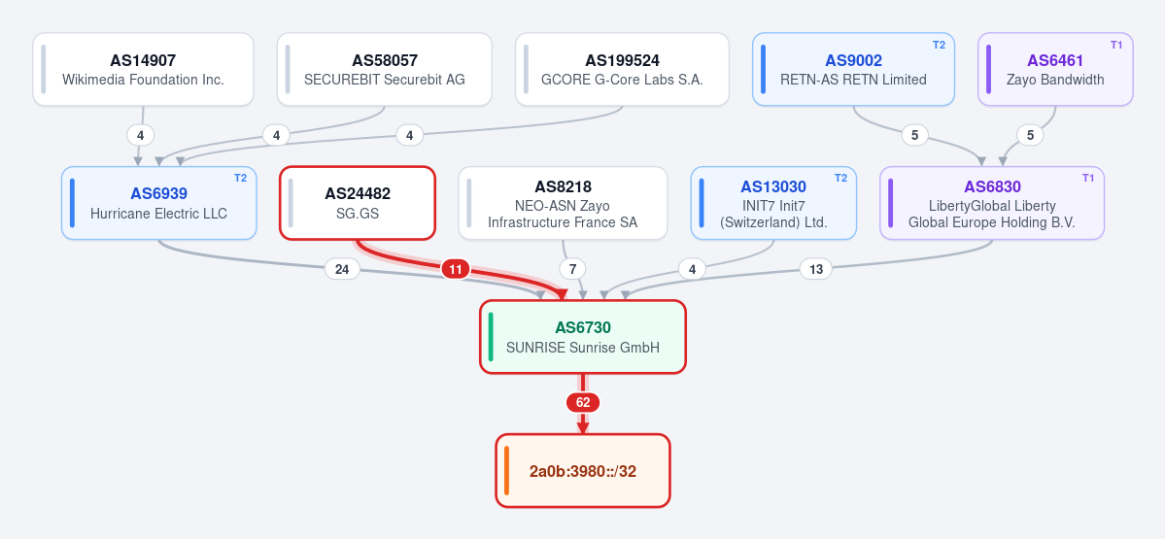
Task: Select the AS199524 GCORE G-Core Labs node
Action: point(622,69)
